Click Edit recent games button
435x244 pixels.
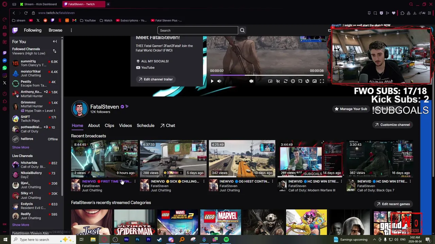pos(393,204)
